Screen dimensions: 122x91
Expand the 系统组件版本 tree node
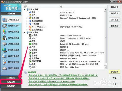27,21
